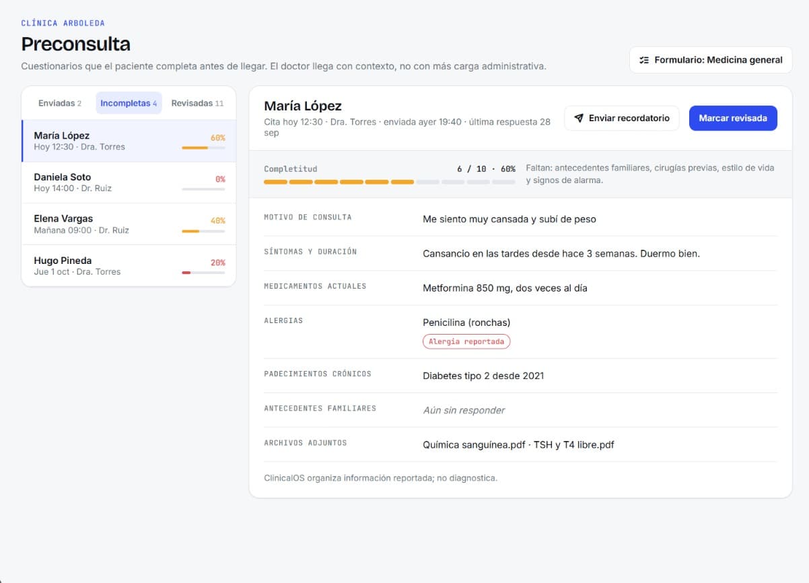Viewport: 809px width, 583px height.
Task: Switch to the Enviadas tab
Action: point(60,103)
